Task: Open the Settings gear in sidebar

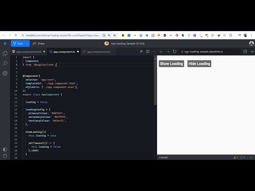Action: point(5,73)
